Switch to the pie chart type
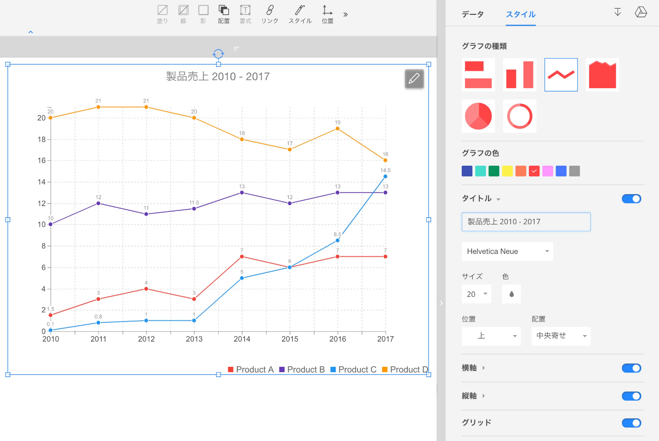The width and height of the screenshot is (659, 441). (x=478, y=116)
